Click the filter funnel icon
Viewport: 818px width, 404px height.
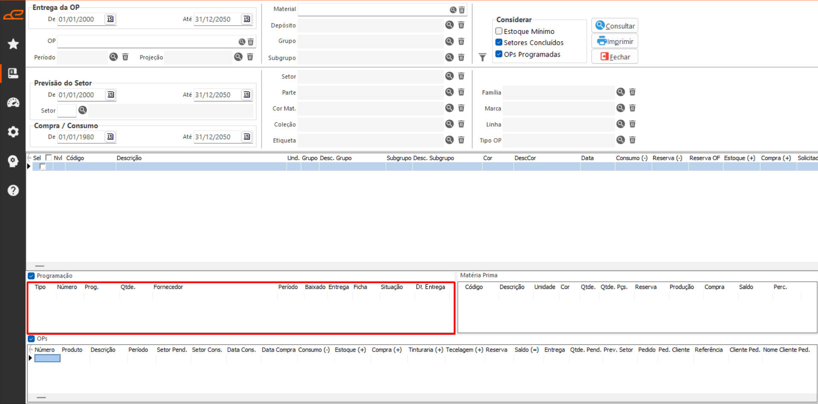tap(482, 57)
